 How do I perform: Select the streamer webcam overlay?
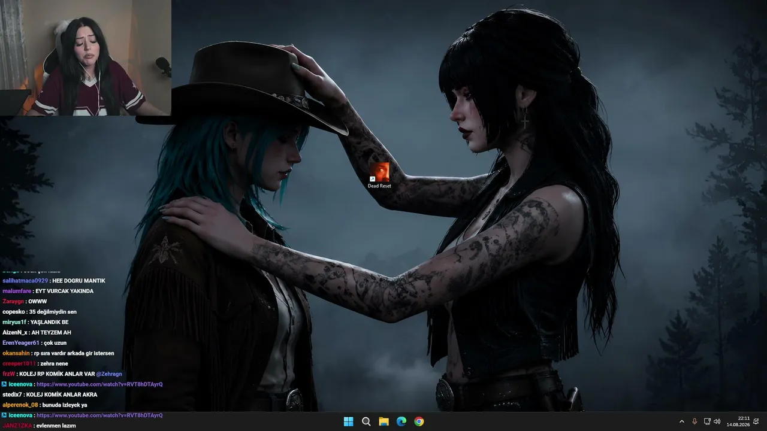86,57
